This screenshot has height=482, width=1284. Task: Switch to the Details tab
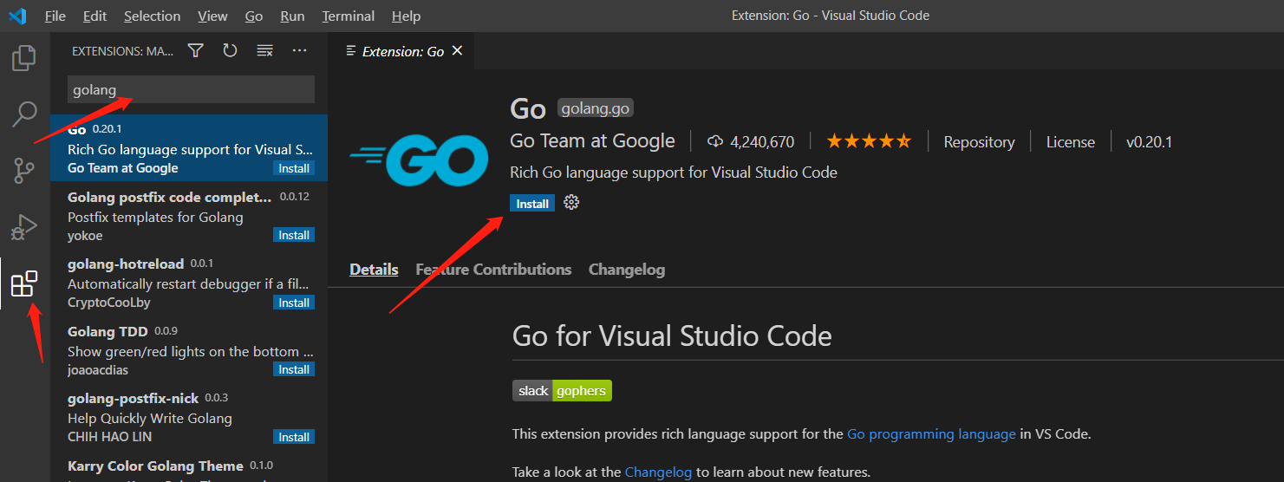(374, 270)
